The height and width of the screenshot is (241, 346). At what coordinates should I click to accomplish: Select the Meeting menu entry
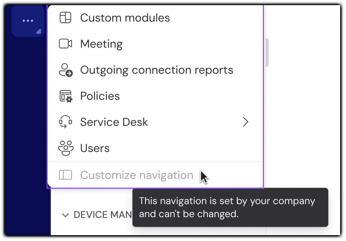click(x=101, y=44)
